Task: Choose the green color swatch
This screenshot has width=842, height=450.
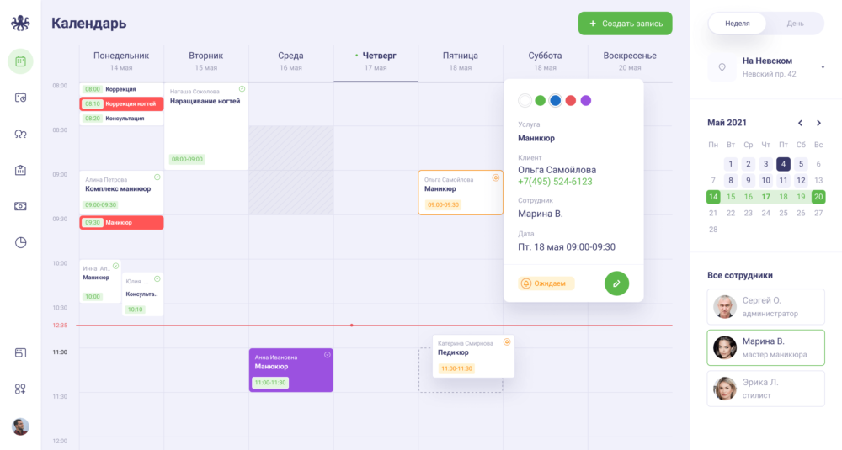Action: click(541, 100)
